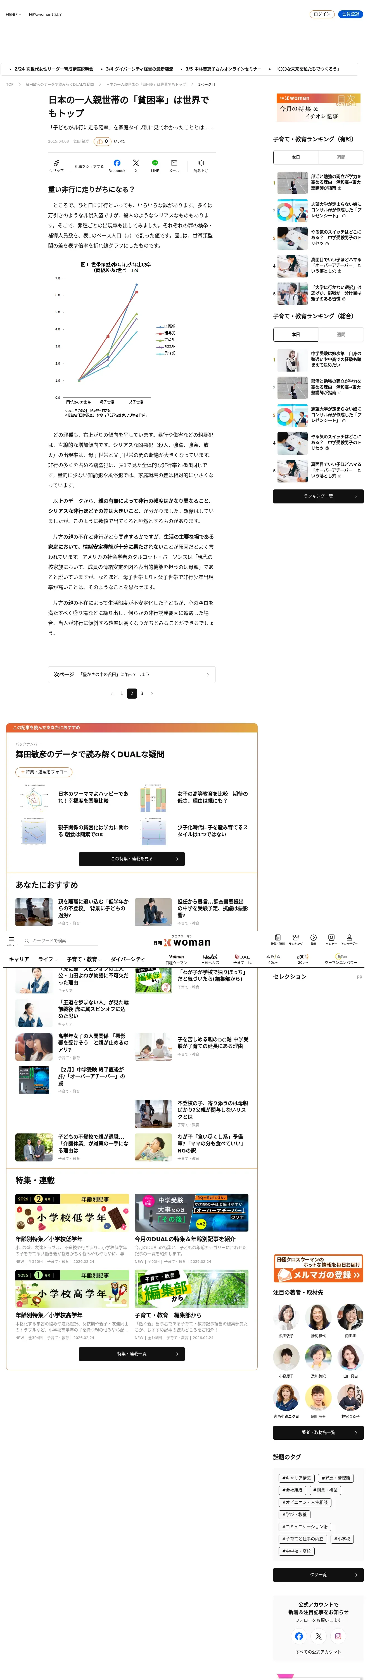Open 今月の特集＆イチオシ記事 目次 banner
370x1680 pixels.
click(x=318, y=108)
